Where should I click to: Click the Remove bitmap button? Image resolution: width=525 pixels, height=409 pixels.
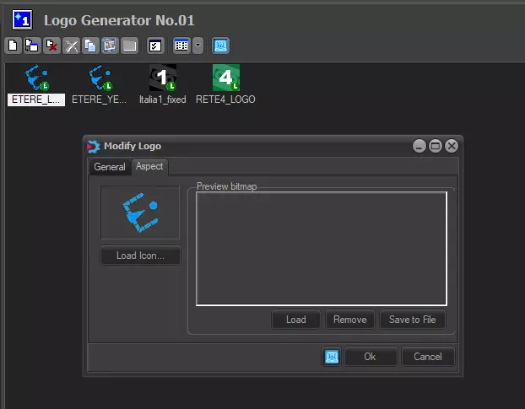pos(349,320)
